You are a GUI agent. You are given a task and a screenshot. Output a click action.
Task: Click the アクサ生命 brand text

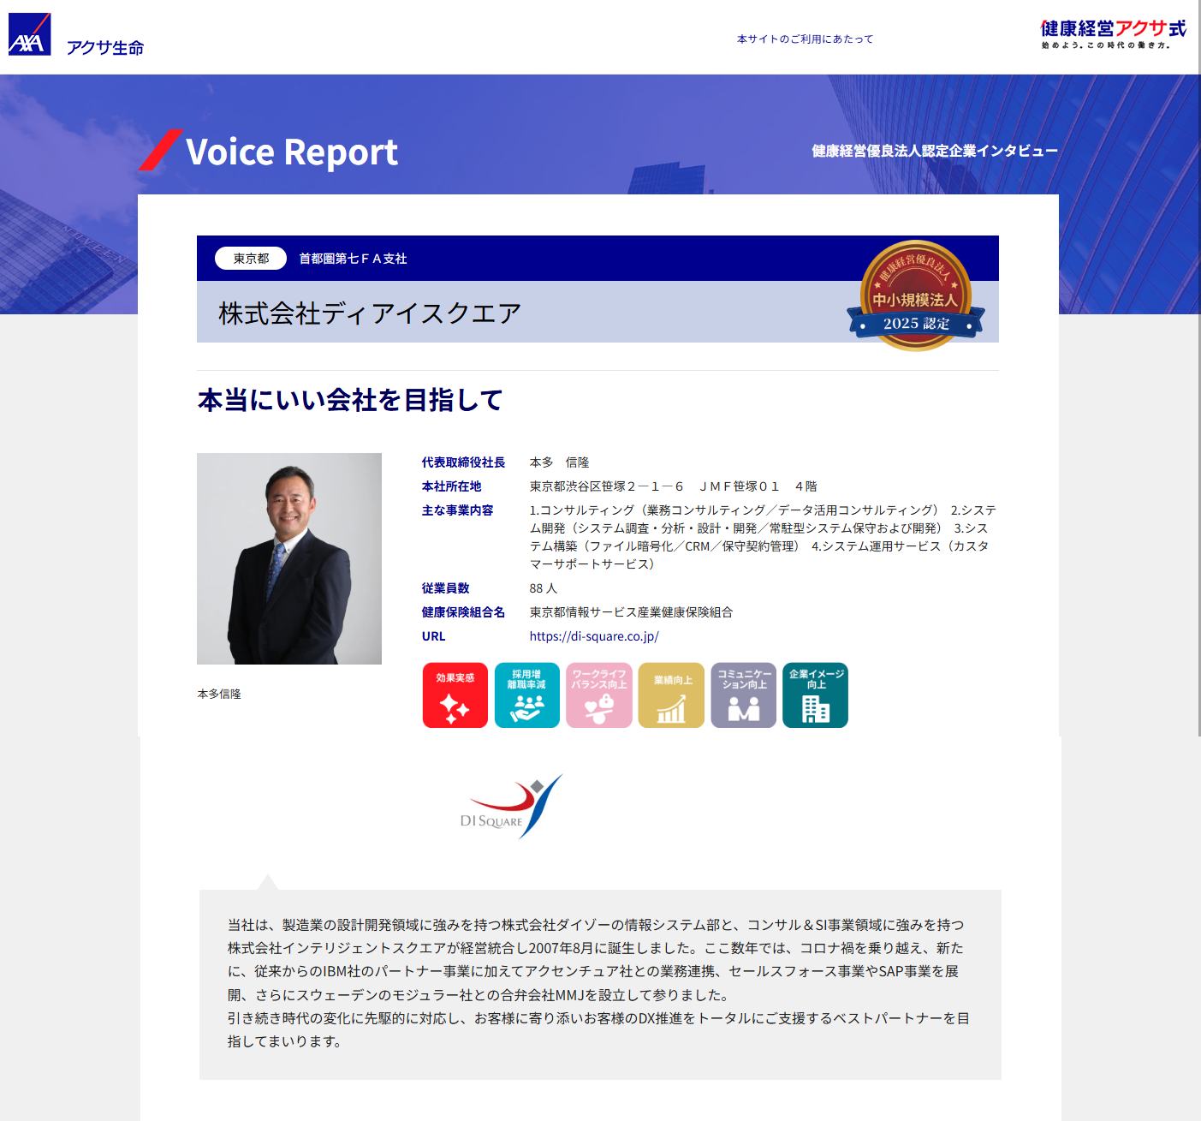coord(105,48)
